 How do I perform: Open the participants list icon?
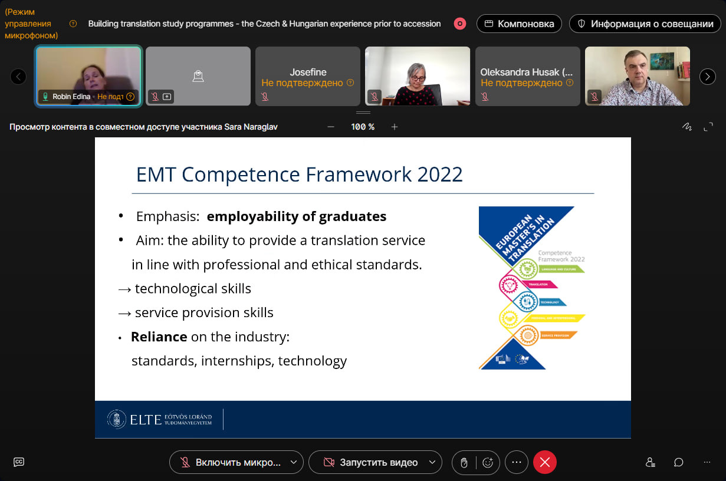point(650,462)
